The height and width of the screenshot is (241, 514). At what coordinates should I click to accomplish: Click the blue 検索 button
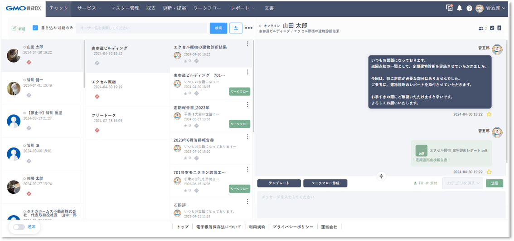coord(218,28)
